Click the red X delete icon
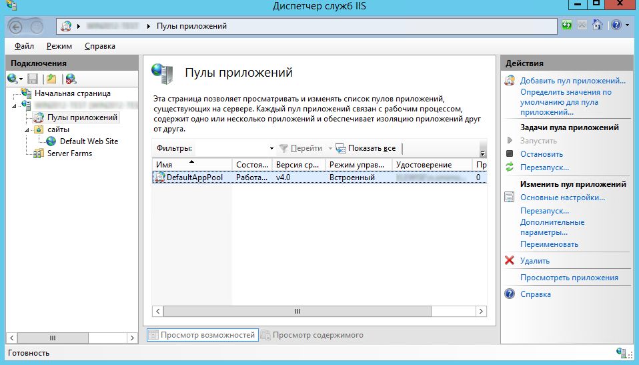This screenshot has width=639, height=365. (x=510, y=260)
